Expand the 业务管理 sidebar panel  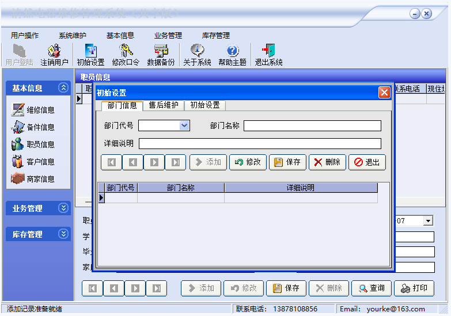63,208
